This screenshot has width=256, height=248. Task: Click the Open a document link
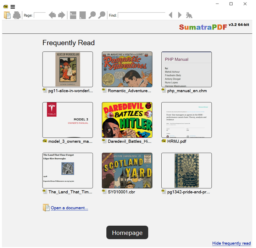coord(69,208)
